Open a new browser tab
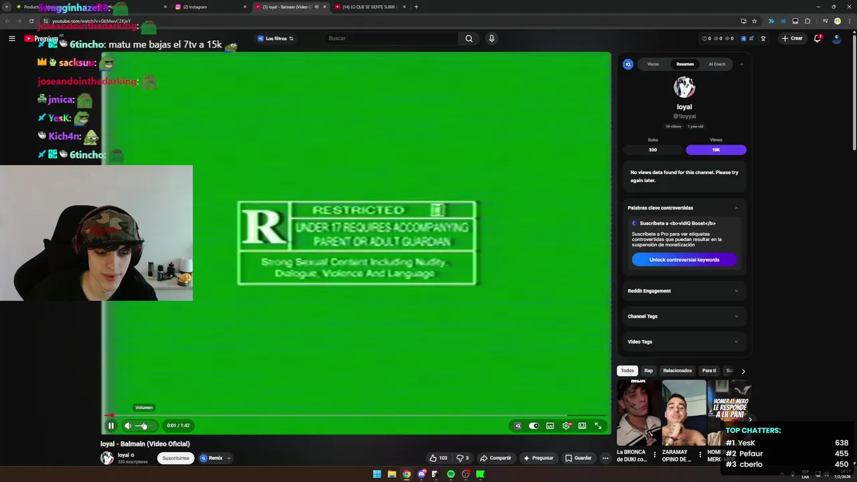Viewport: 857px width, 482px height. [x=416, y=7]
